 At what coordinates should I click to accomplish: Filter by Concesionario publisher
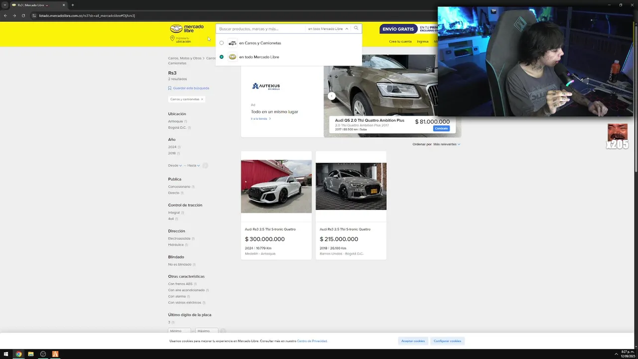click(x=179, y=186)
